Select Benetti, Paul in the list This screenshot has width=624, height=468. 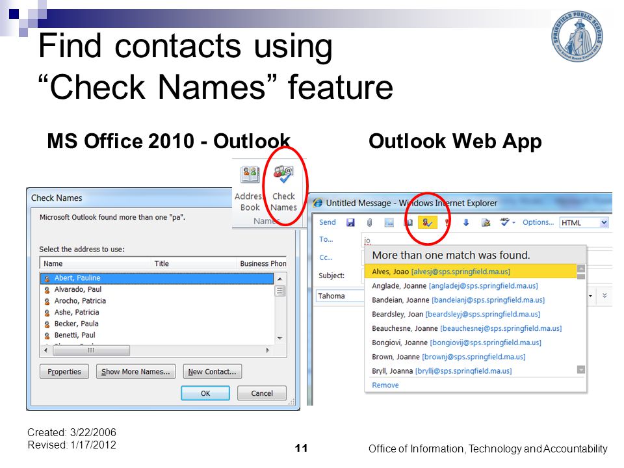click(x=157, y=335)
